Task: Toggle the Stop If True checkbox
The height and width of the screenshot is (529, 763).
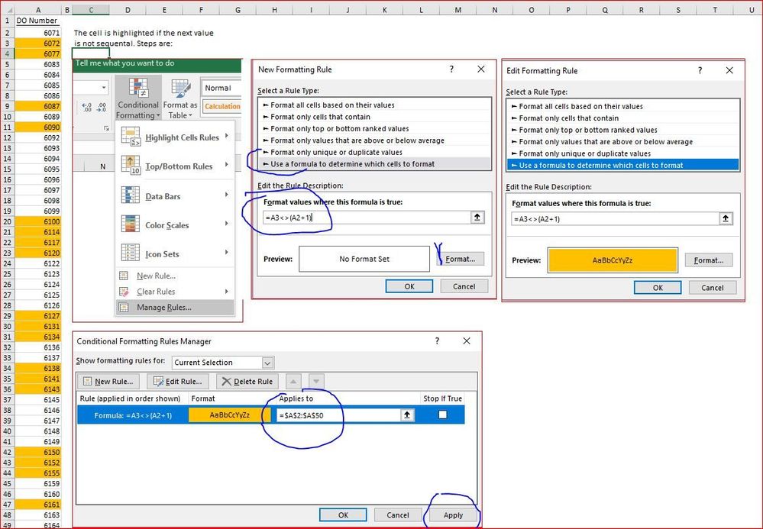Action: (x=442, y=414)
